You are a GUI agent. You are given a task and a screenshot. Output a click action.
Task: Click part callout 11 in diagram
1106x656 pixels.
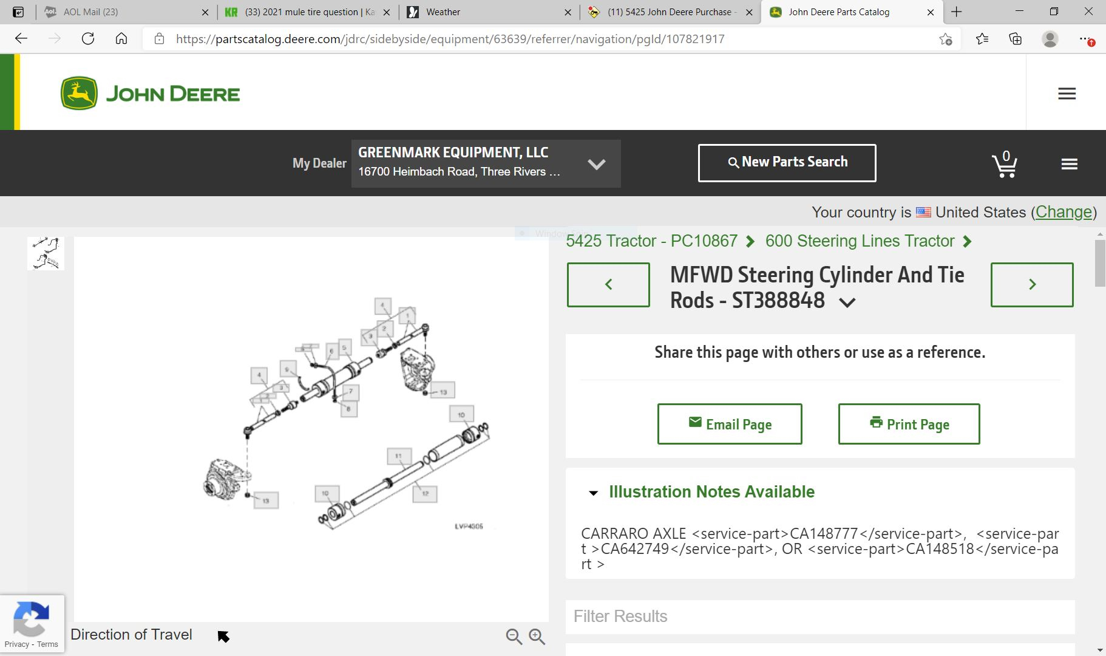click(399, 456)
